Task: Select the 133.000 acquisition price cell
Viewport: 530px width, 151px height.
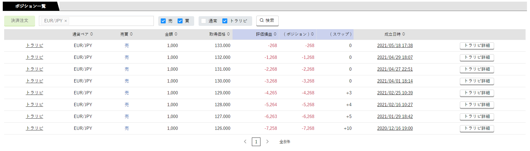Action: coord(223,45)
